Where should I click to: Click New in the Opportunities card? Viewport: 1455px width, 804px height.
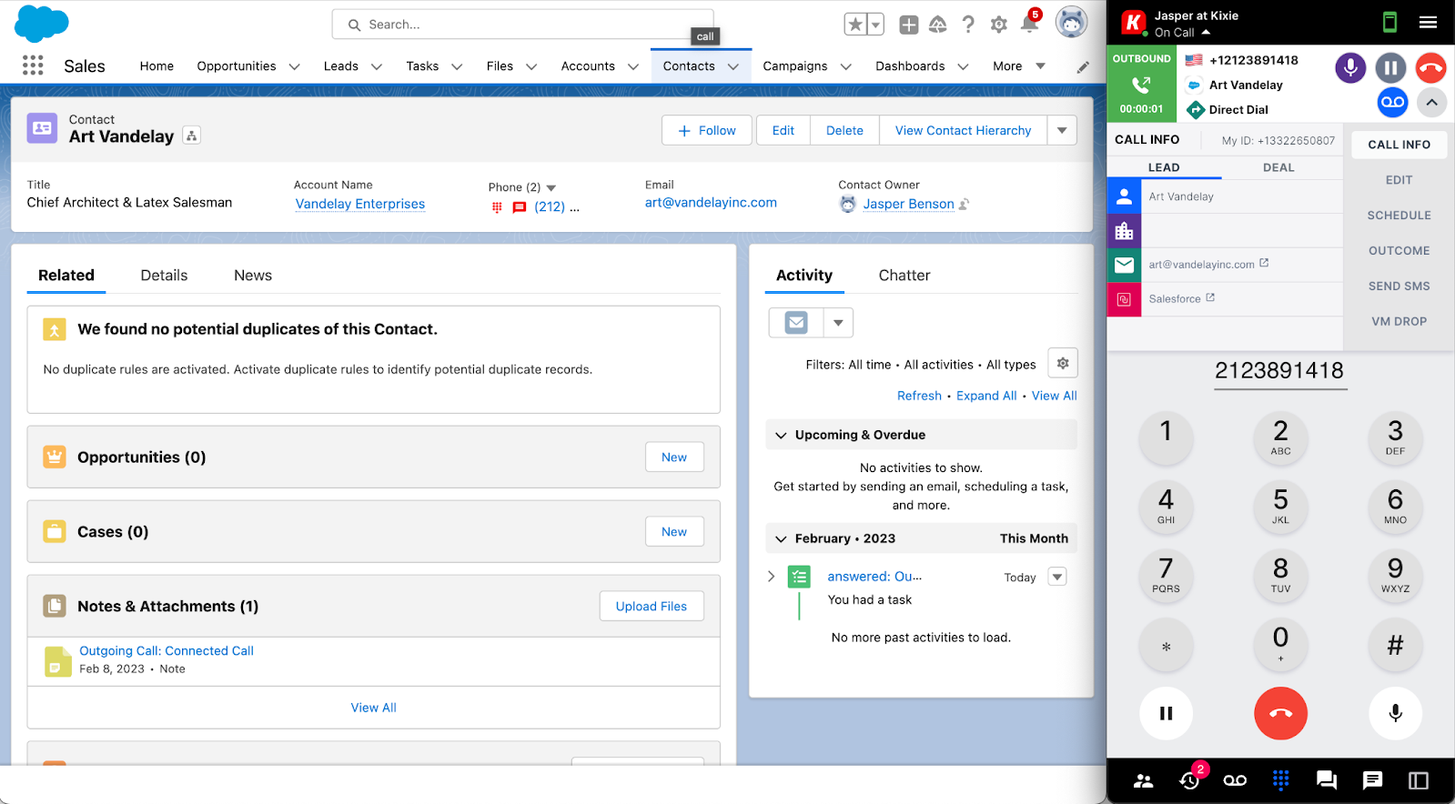tap(674, 457)
